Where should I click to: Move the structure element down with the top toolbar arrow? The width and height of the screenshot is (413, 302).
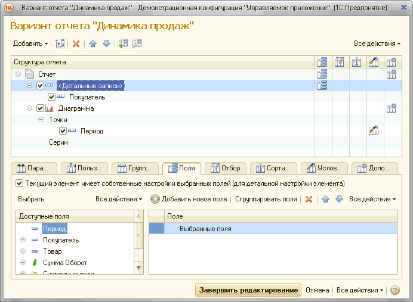[x=106, y=43]
